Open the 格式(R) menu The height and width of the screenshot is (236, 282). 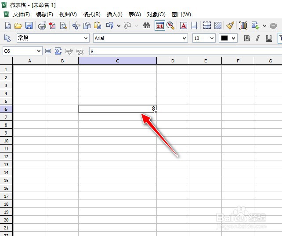(91, 15)
